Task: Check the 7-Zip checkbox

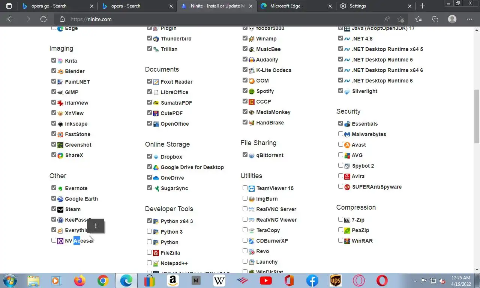Action: pos(340,219)
